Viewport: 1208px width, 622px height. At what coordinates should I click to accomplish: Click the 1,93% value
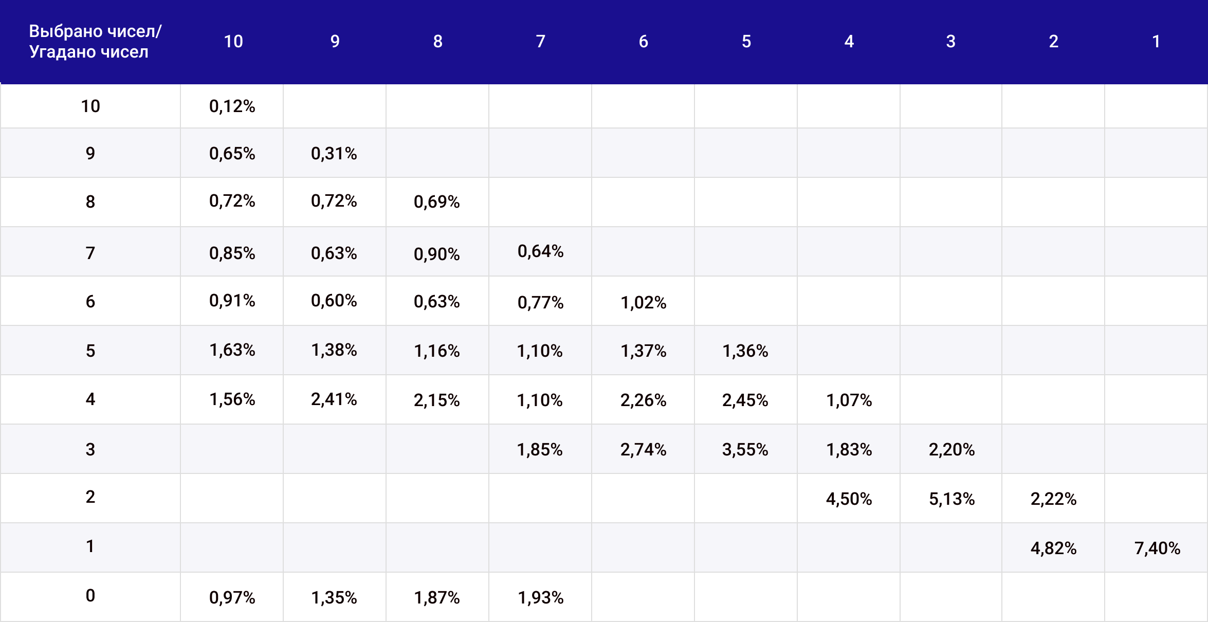pyautogui.click(x=540, y=598)
